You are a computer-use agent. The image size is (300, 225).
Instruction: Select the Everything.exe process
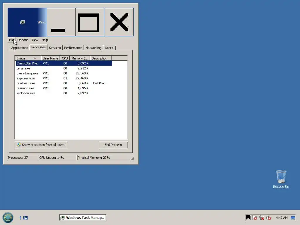tap(64, 73)
